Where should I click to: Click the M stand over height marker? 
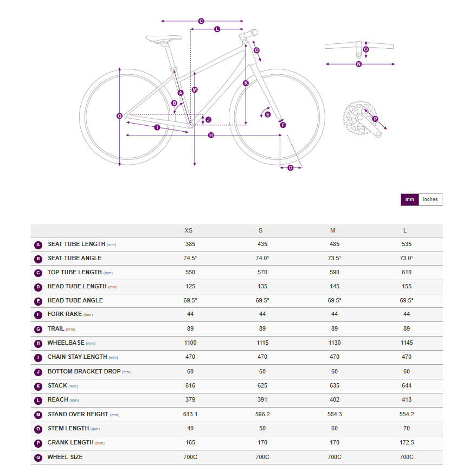point(195,90)
